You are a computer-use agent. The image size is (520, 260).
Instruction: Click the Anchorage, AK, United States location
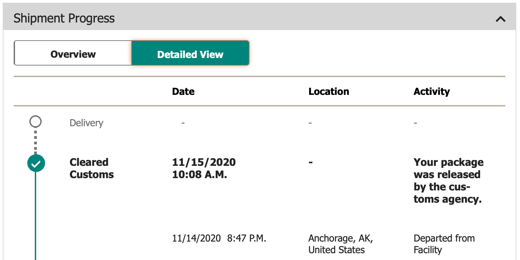(x=341, y=244)
